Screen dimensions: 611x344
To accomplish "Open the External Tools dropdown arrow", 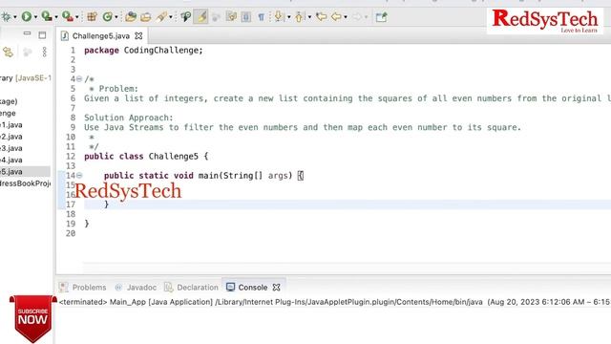I will 76,17.
